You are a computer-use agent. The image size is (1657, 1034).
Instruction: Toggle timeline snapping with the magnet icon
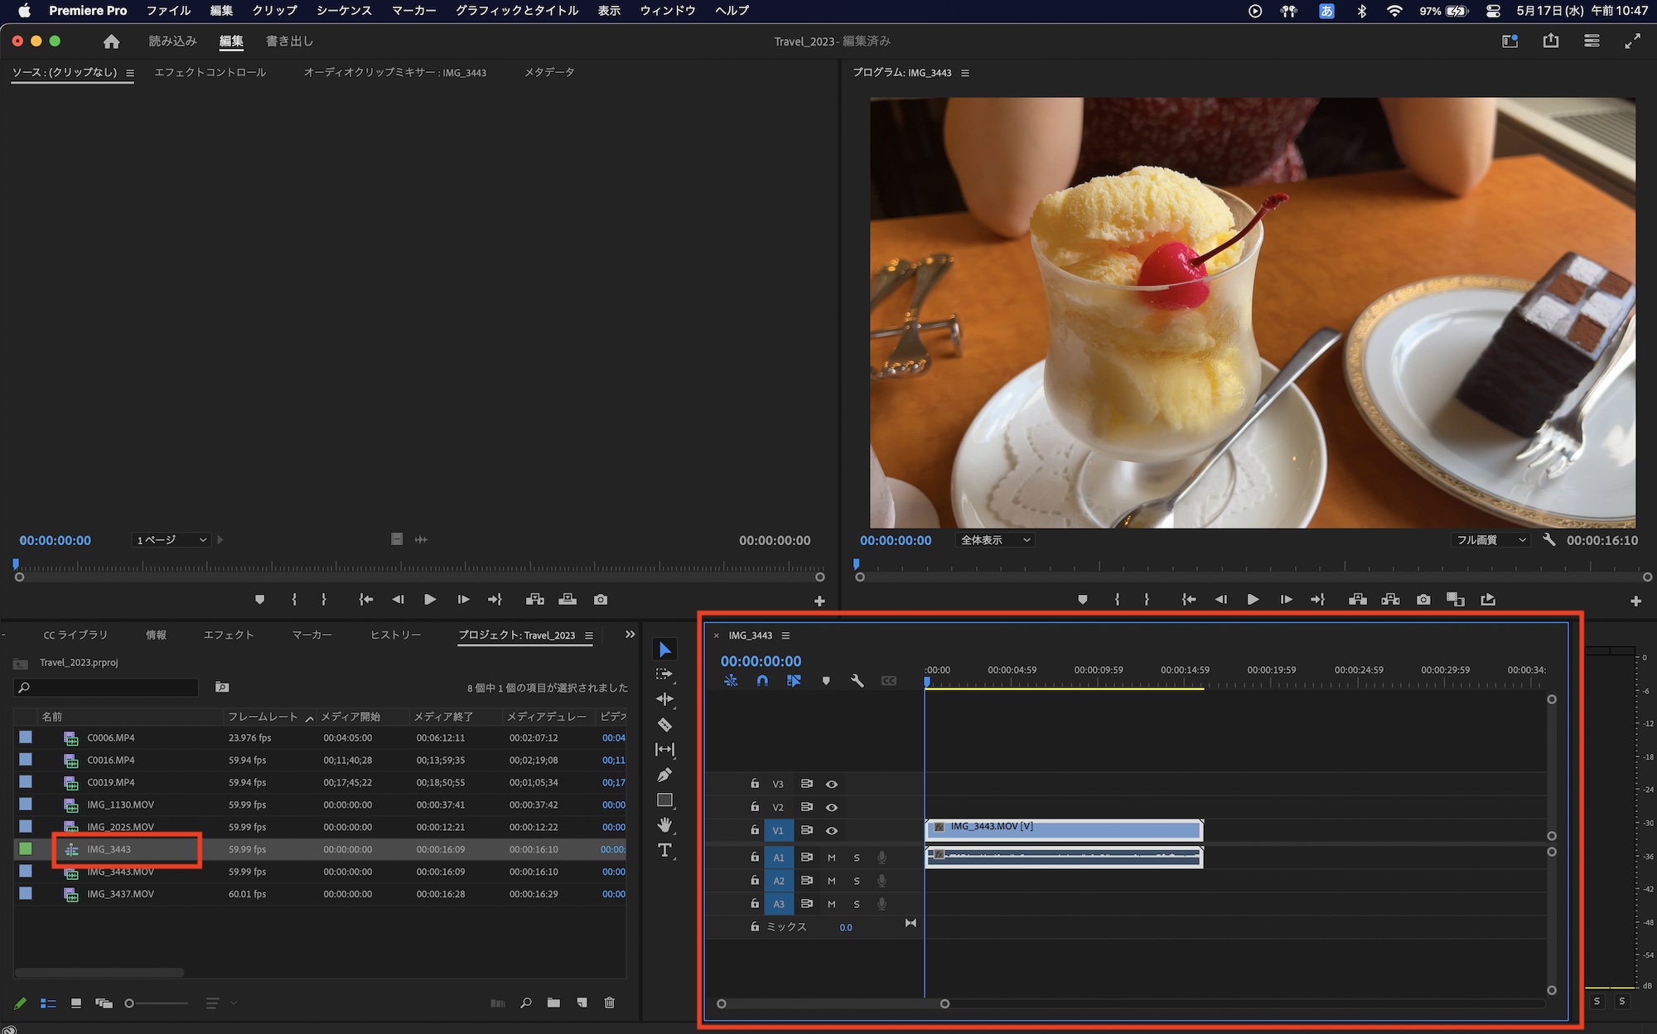coord(762,681)
